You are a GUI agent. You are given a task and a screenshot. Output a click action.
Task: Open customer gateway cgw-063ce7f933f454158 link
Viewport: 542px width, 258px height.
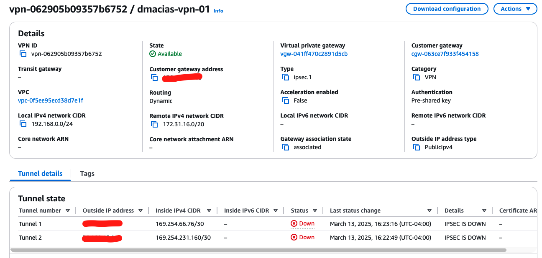[x=445, y=54]
